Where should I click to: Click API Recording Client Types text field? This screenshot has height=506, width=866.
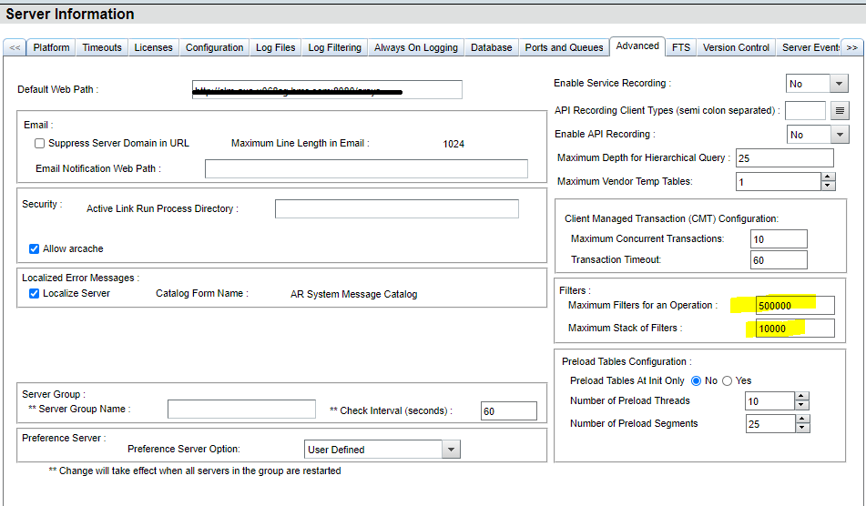coord(805,111)
